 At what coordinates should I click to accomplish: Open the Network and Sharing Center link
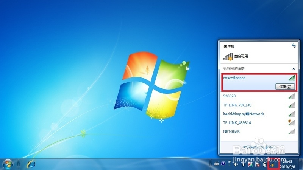(x=259, y=147)
